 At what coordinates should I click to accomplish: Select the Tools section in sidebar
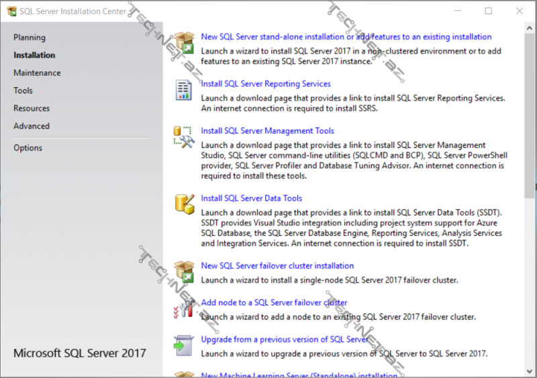point(23,91)
